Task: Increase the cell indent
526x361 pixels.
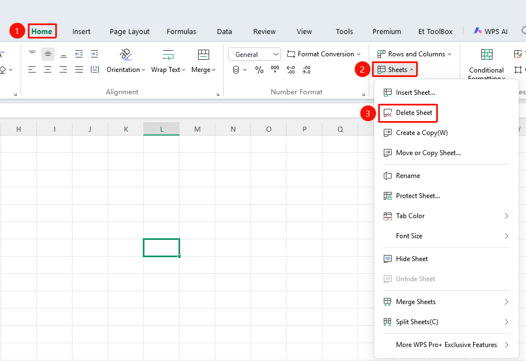Action: (95, 54)
